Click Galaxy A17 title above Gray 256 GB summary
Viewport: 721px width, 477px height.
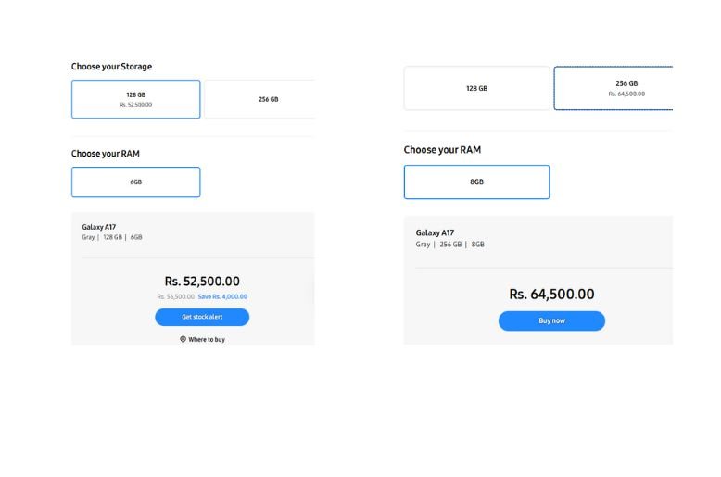[x=435, y=233]
